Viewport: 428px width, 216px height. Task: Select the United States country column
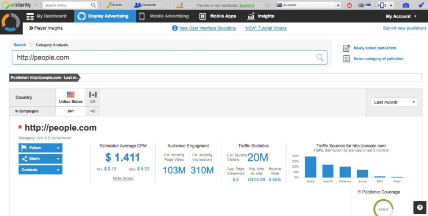point(71,97)
